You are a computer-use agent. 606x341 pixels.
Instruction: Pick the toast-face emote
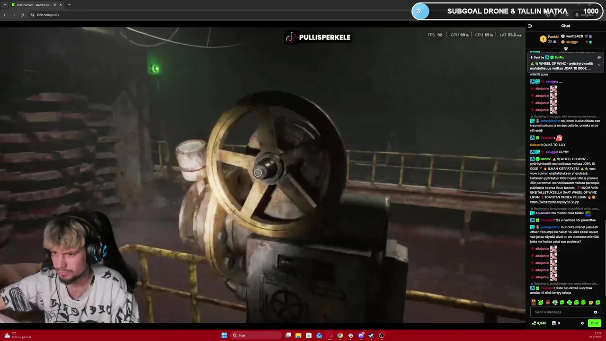click(x=591, y=302)
